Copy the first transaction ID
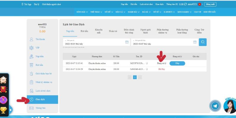 click(x=147, y=63)
